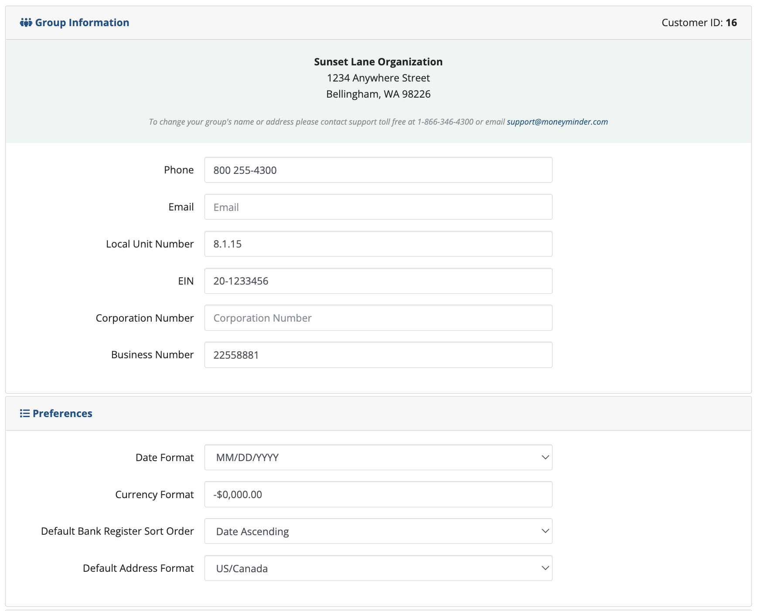
Task: Click the Sunset Lane Organization name
Action: pyautogui.click(x=378, y=62)
